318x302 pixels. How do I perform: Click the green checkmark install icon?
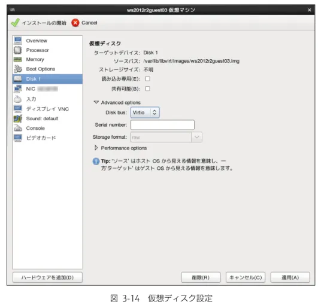click(15, 23)
